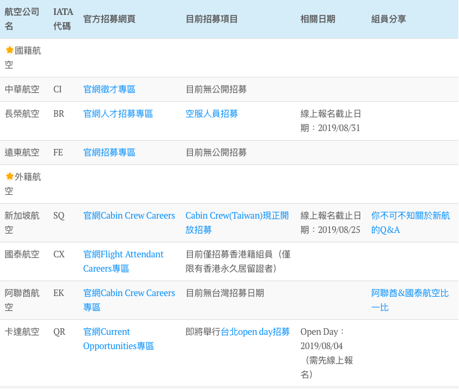This screenshot has width=459, height=389.
Task: Open 阿聯酋&國泰航空比一比 link
Action: [410, 300]
